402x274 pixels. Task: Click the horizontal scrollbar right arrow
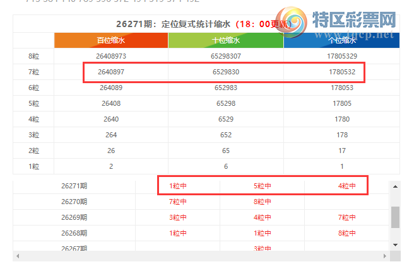click(x=384, y=256)
